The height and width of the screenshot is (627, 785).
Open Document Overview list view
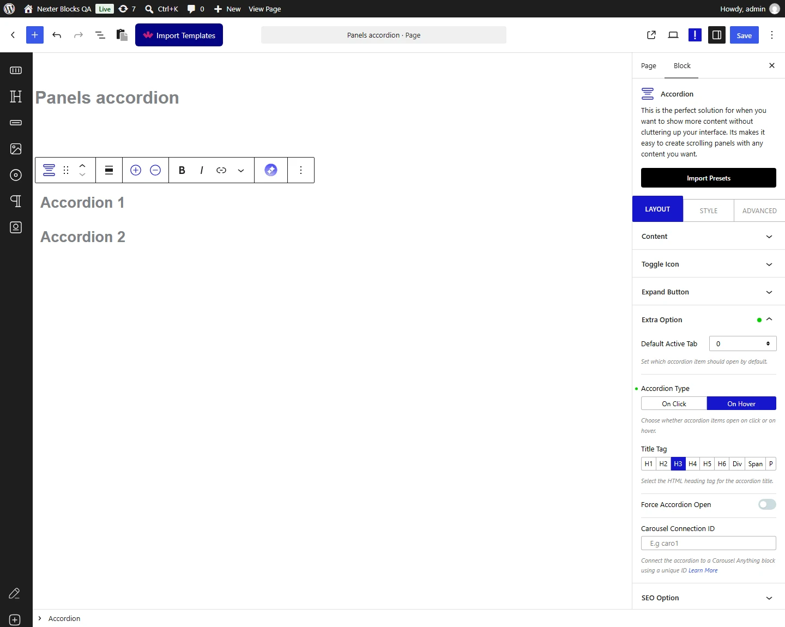pos(100,35)
